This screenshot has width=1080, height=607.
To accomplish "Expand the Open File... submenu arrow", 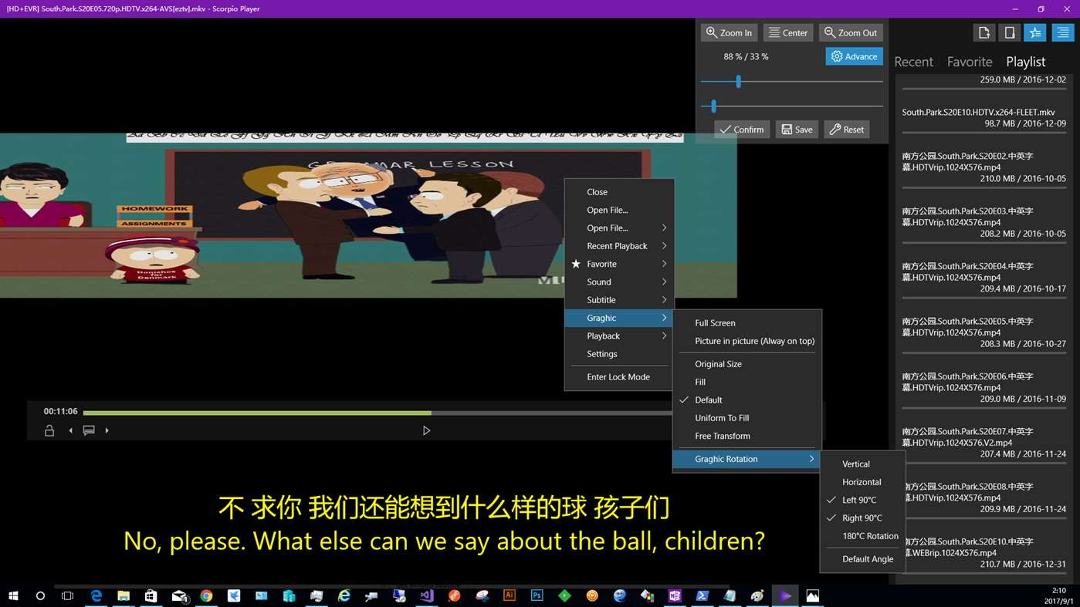I will [664, 228].
